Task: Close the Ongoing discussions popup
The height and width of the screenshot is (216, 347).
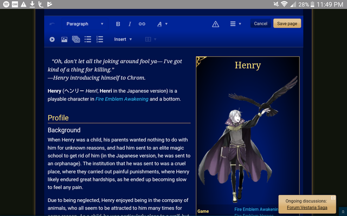Action: (333, 198)
